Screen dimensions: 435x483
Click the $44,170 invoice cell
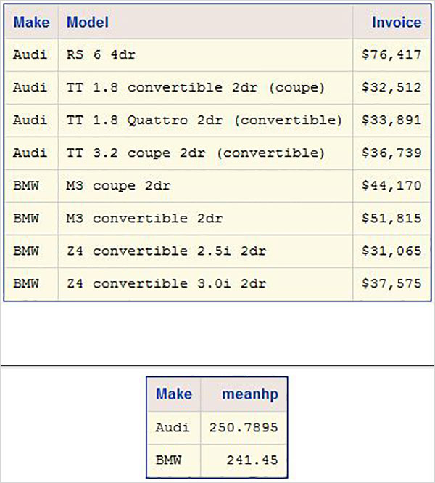click(391, 186)
